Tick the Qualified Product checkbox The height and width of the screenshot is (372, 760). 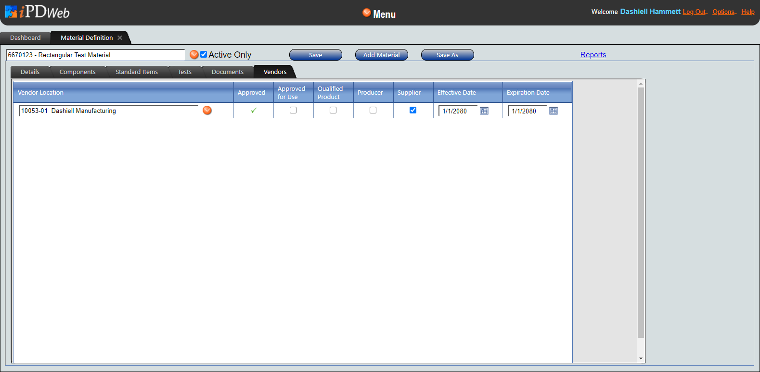pos(333,110)
